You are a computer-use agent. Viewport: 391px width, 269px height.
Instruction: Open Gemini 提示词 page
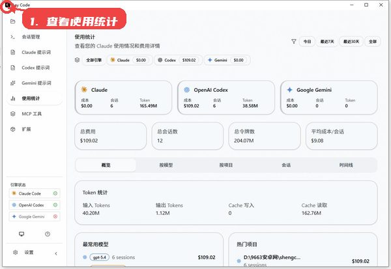(x=36, y=83)
